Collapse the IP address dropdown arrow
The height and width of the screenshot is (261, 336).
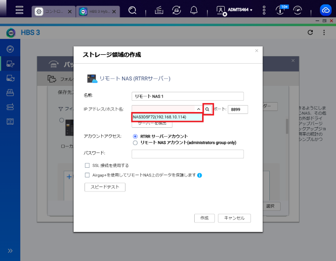coord(199,109)
